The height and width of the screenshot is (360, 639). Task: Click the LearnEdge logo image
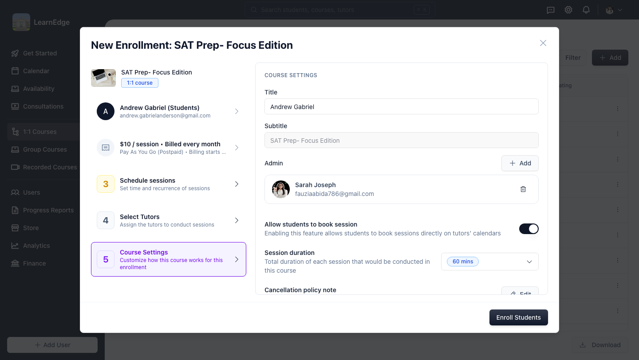(x=21, y=22)
